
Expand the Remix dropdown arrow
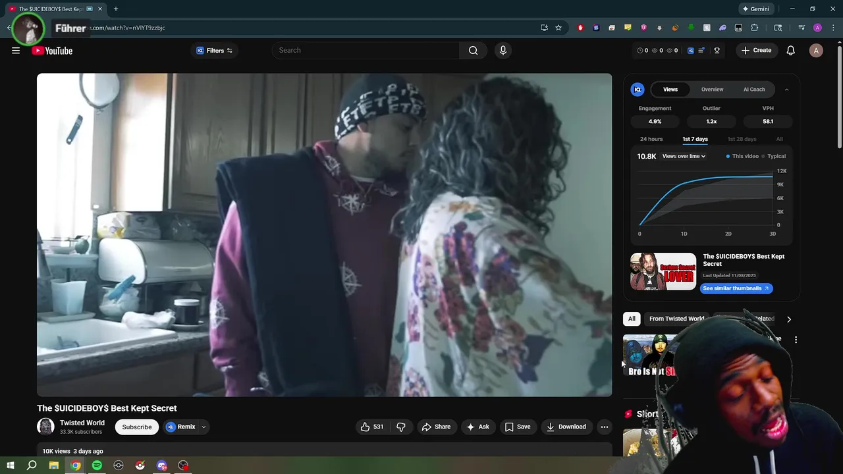pyautogui.click(x=204, y=427)
